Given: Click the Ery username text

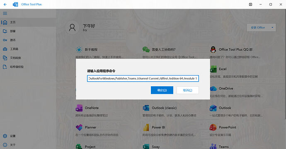Looking at the screenshot, I should coord(85,30).
